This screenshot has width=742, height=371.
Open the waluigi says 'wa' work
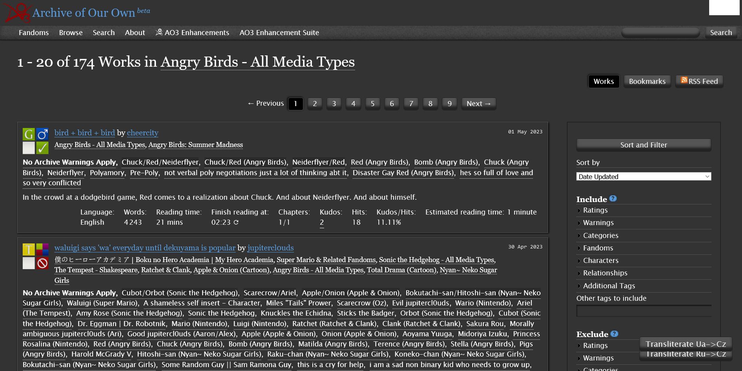tap(145, 248)
